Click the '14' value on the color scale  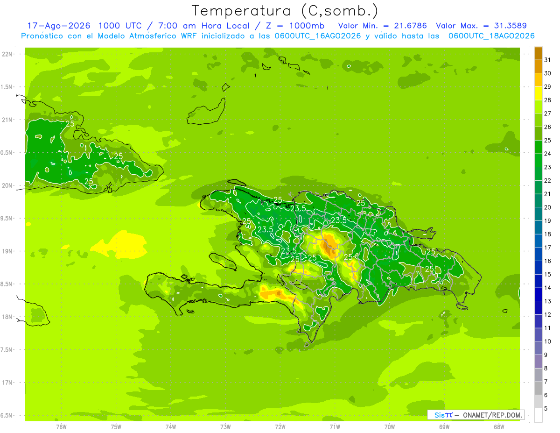click(x=548, y=288)
